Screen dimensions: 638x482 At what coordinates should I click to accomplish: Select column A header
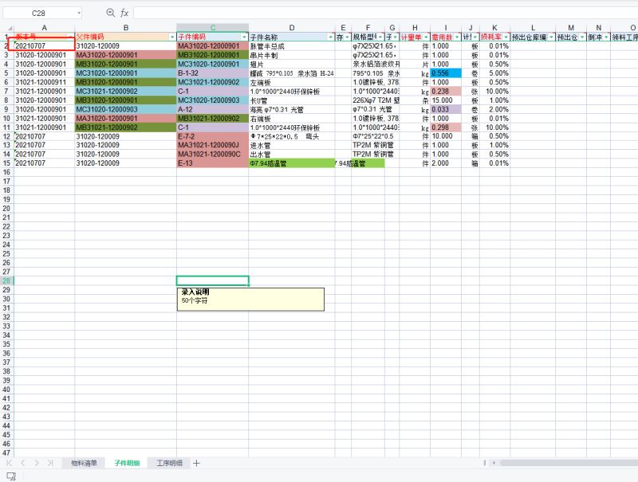(45, 28)
